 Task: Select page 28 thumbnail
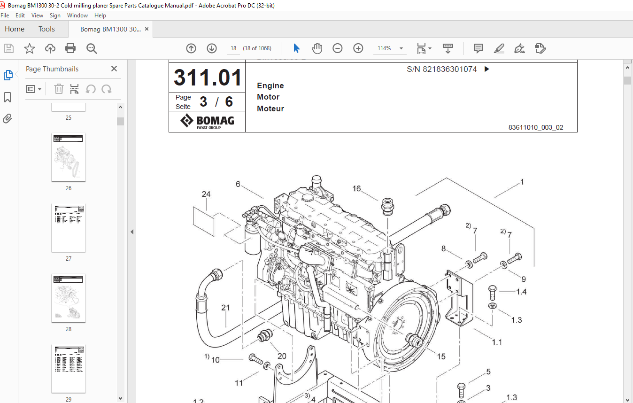(x=69, y=298)
